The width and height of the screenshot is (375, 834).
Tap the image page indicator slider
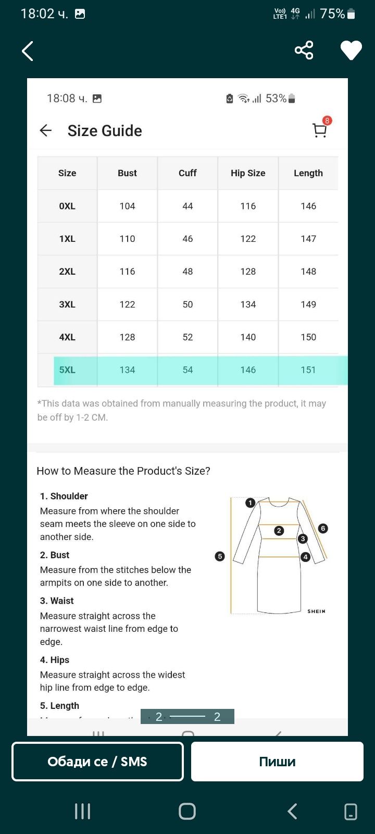(x=187, y=717)
